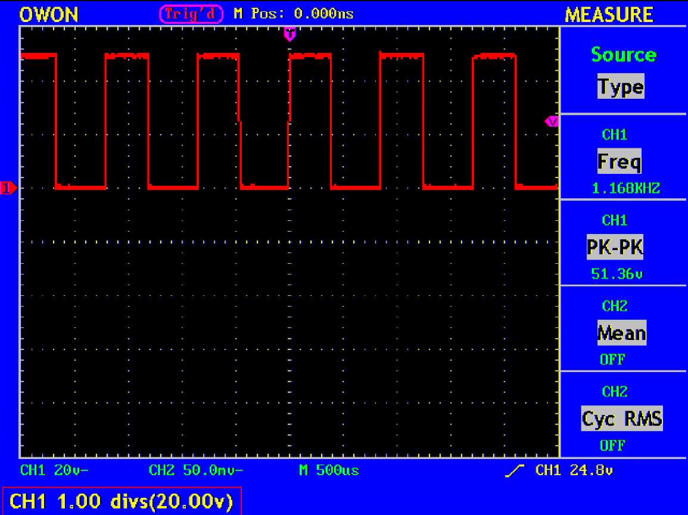Click the rising edge trigger slope icon
Screen dimensions: 688x515
514,471
